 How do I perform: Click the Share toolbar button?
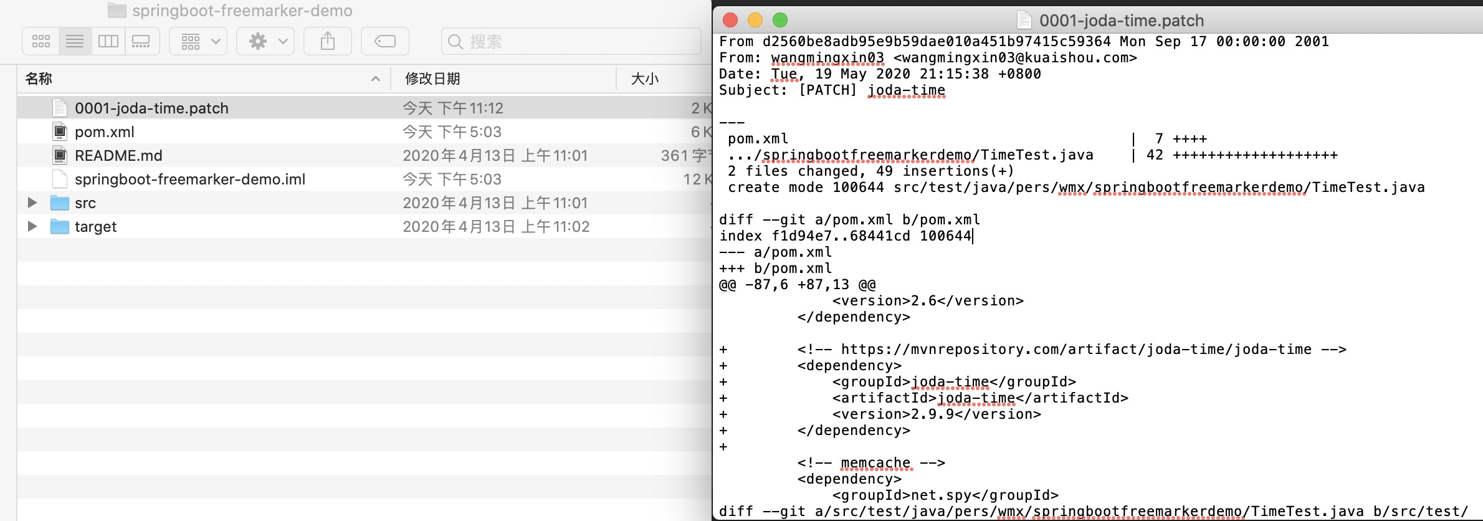[x=328, y=42]
